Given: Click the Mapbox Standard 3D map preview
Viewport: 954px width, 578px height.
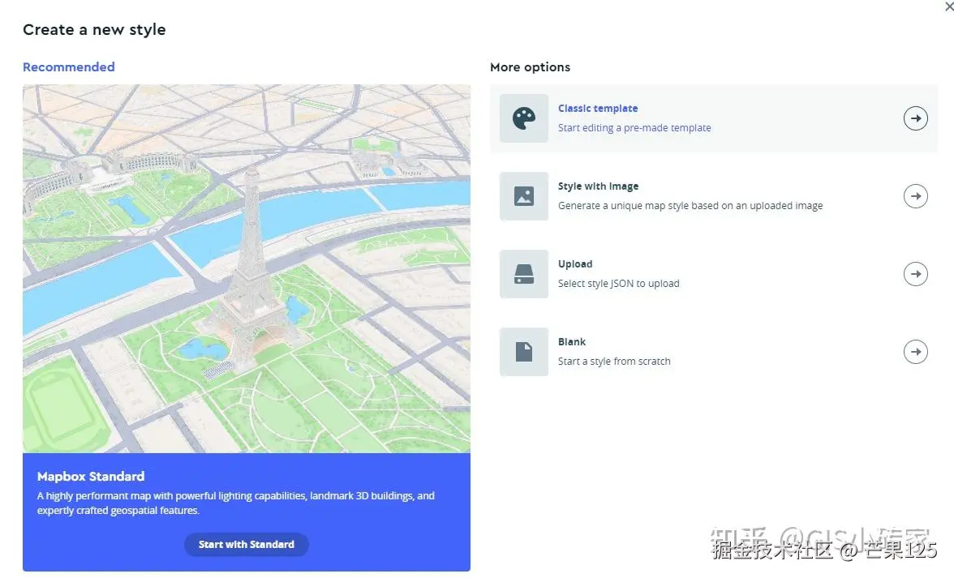Looking at the screenshot, I should pyautogui.click(x=247, y=268).
